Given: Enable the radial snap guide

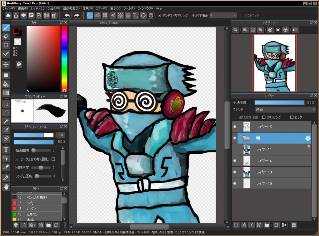Looking at the screenshot, I should (x=120, y=16).
